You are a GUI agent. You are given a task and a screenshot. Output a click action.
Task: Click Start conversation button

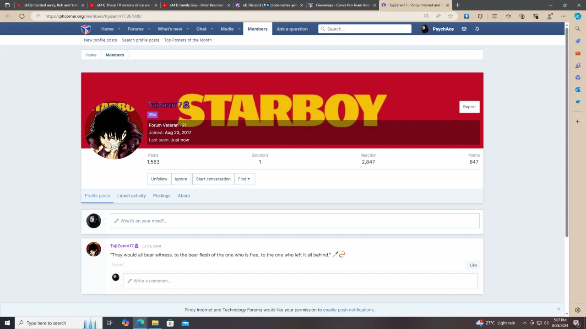tap(213, 179)
